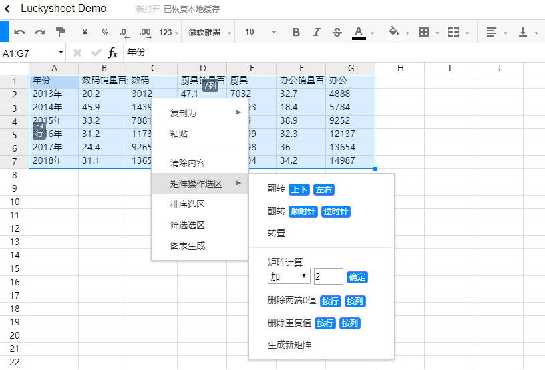
Task: Click the horizontal align icon
Action: click(x=491, y=32)
